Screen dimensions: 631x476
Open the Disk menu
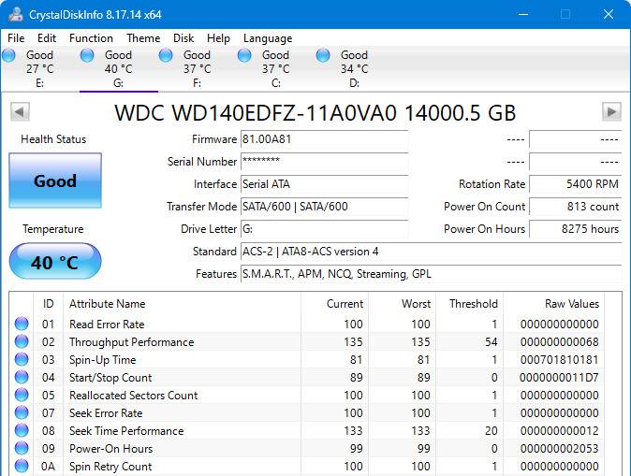(183, 38)
